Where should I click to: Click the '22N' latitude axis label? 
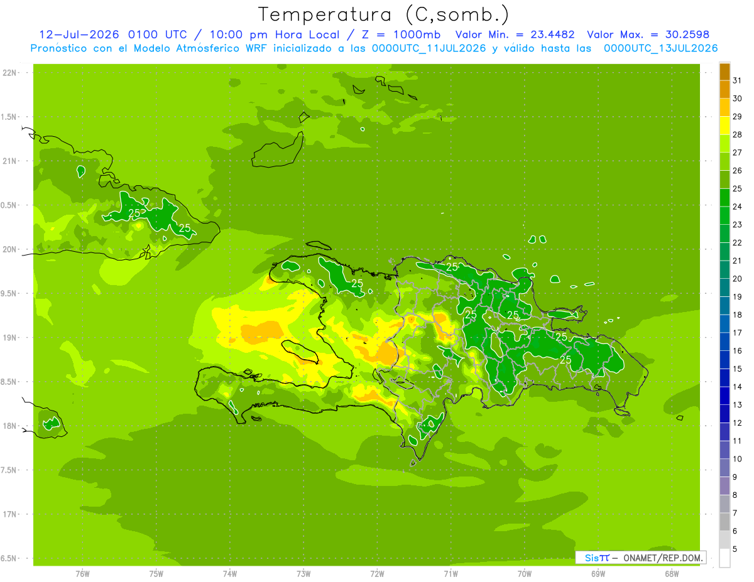click(x=11, y=73)
